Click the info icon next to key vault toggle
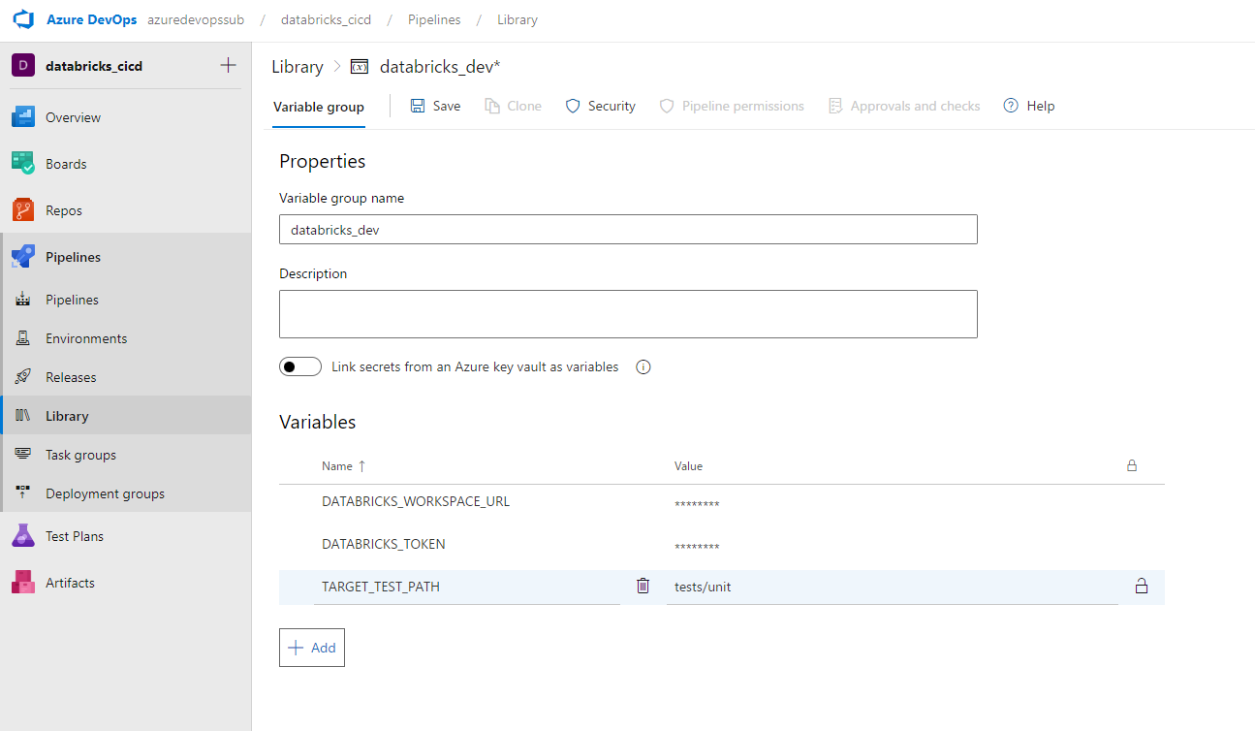 (643, 367)
